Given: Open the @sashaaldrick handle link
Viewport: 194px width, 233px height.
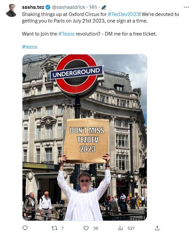Looking at the screenshot, I should pyautogui.click(x=69, y=7).
